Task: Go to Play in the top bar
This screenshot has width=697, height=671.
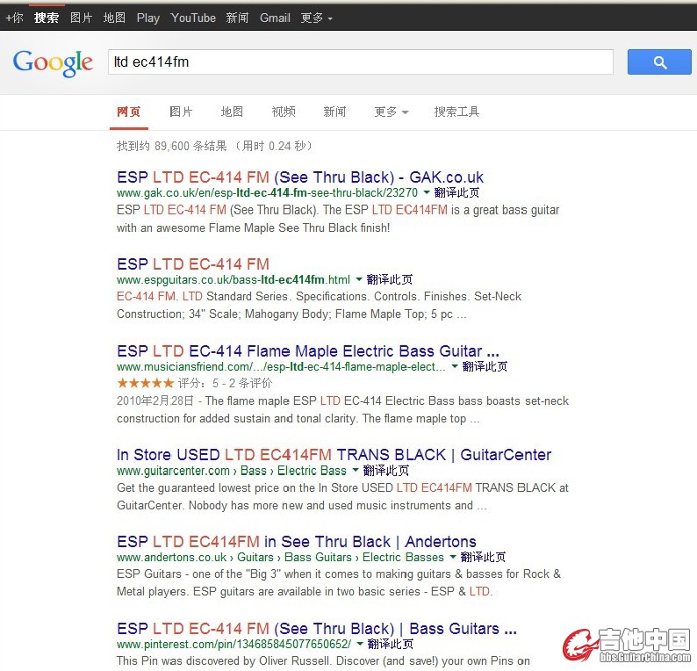Action: [148, 18]
